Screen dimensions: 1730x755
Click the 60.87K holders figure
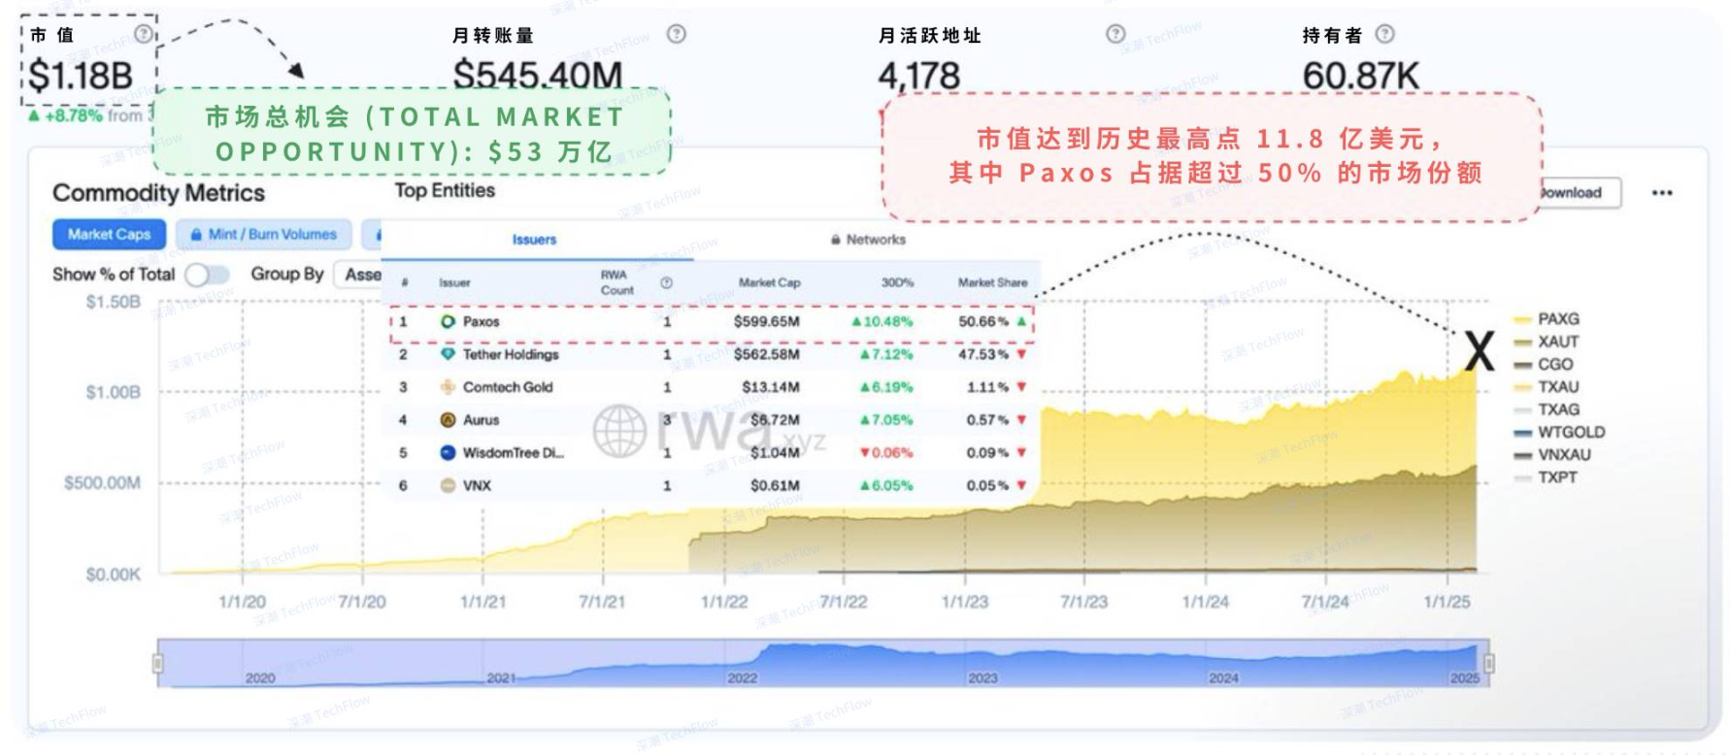(x=1360, y=76)
